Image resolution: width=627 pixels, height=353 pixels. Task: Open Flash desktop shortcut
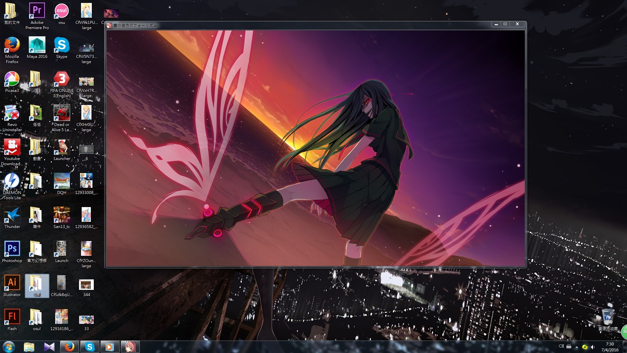coord(12,318)
